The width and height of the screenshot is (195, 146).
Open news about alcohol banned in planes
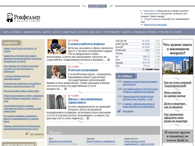(22, 85)
